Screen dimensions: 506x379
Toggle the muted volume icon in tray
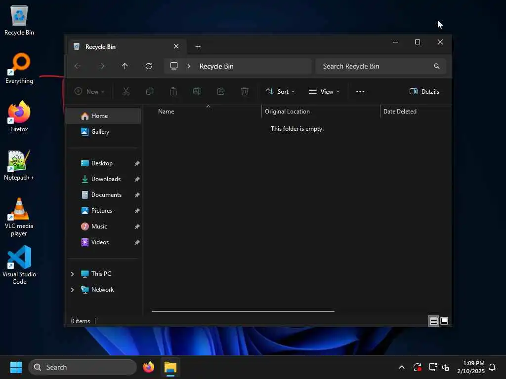pos(446,367)
